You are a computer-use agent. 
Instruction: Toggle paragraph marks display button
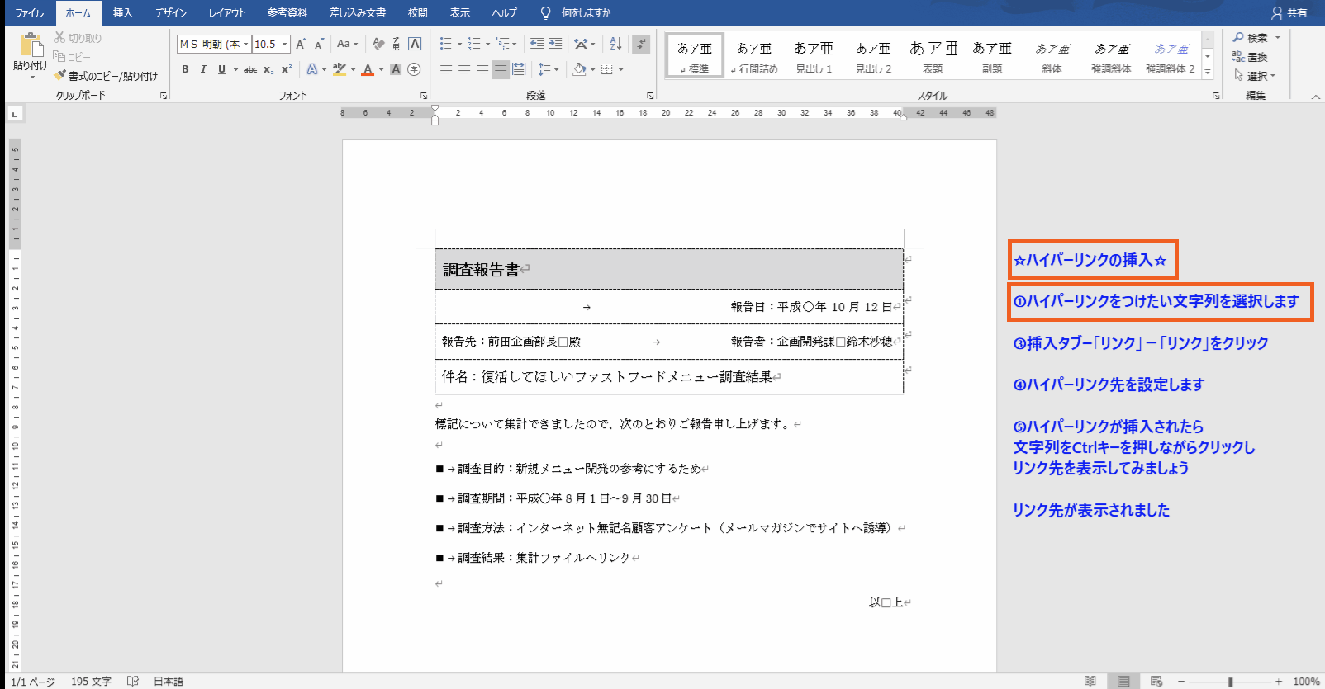642,44
